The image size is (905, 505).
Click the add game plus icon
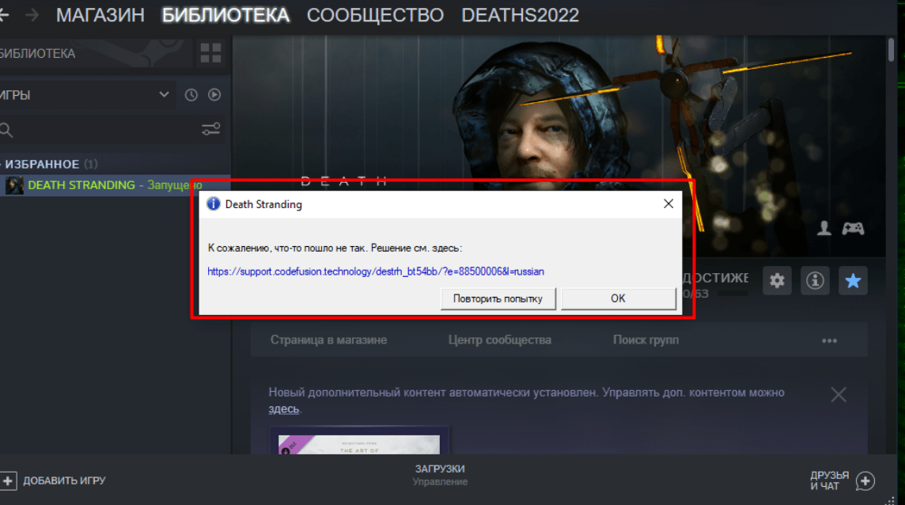pos(8,480)
